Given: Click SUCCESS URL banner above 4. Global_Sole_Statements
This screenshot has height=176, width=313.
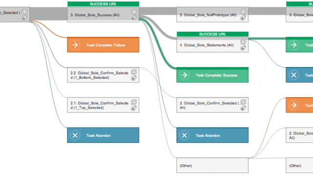Looking at the screenshot, I should [212, 34].
